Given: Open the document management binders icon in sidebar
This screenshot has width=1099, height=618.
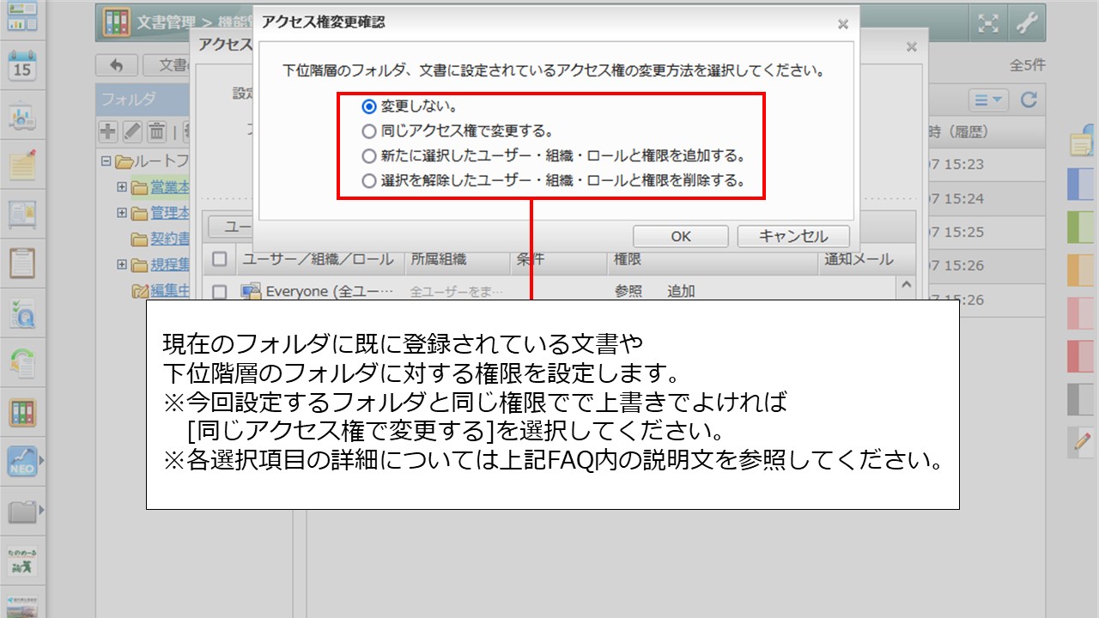Looking at the screenshot, I should pyautogui.click(x=22, y=413).
